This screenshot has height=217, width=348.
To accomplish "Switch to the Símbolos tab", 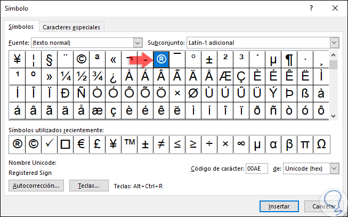I will click(x=21, y=27).
